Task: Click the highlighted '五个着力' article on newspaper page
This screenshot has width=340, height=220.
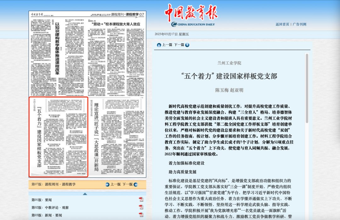Action: pos(59,136)
